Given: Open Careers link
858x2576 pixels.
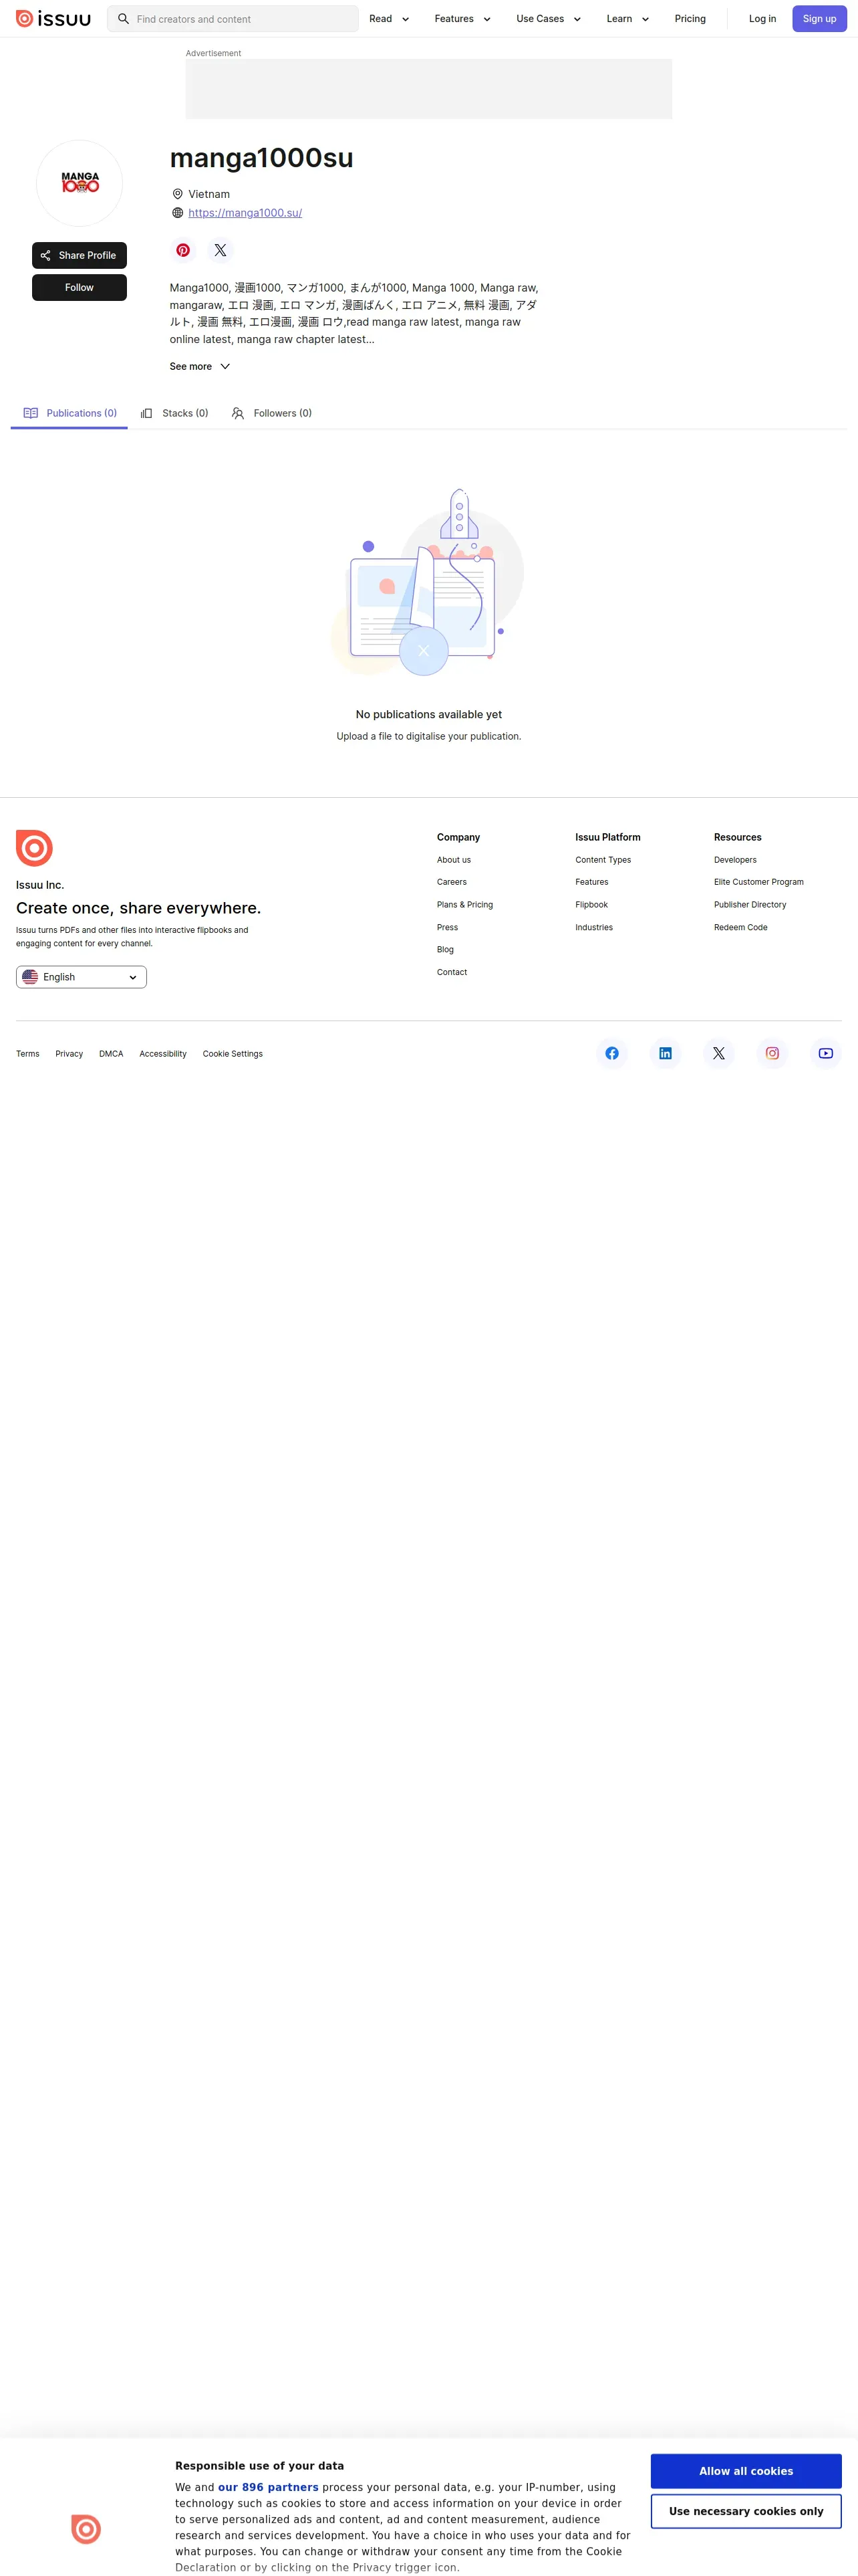Looking at the screenshot, I should tap(452, 882).
